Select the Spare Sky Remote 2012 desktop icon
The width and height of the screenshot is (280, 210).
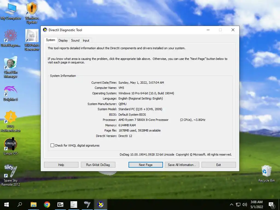[x=11, y=175]
